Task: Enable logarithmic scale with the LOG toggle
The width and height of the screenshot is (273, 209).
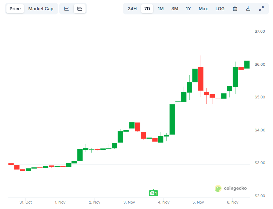Action: pyautogui.click(x=220, y=9)
